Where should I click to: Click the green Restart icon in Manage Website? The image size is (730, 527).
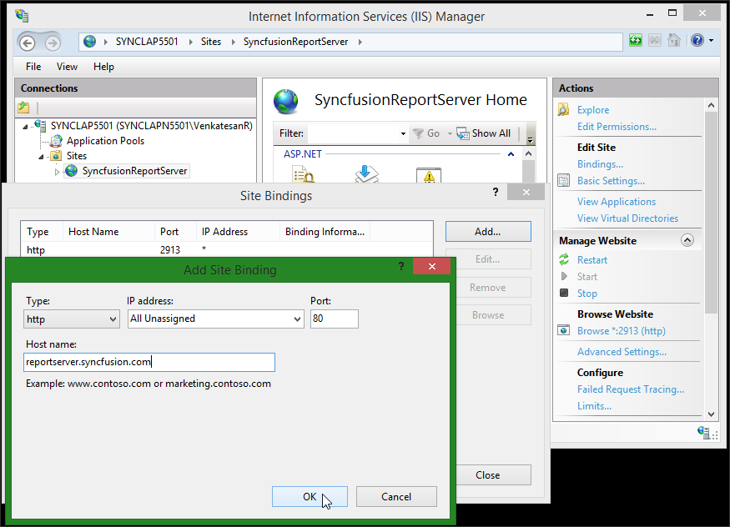[564, 259]
